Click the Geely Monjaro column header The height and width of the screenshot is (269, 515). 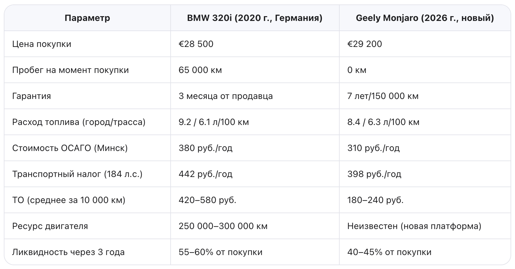coord(425,18)
